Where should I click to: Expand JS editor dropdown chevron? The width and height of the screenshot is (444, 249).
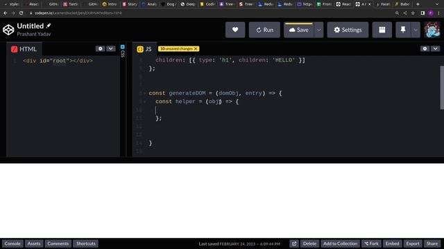435,48
